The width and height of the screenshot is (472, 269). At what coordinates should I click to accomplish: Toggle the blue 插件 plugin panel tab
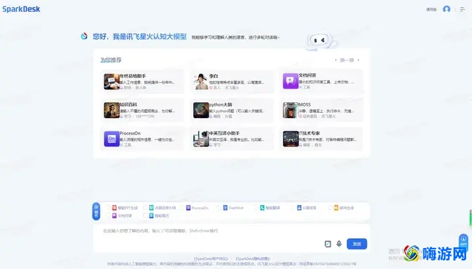(x=96, y=211)
